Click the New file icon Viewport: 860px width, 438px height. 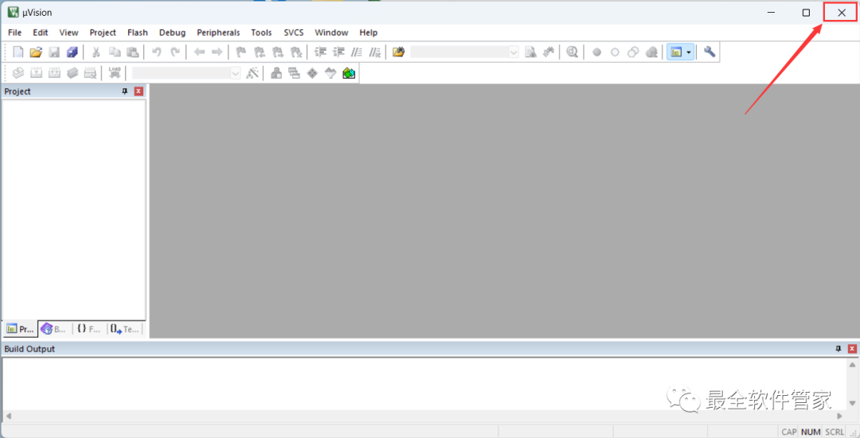(x=18, y=52)
